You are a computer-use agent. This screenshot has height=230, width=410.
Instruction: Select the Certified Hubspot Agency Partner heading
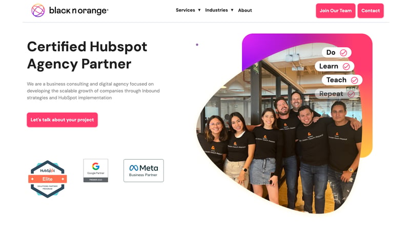pos(87,55)
